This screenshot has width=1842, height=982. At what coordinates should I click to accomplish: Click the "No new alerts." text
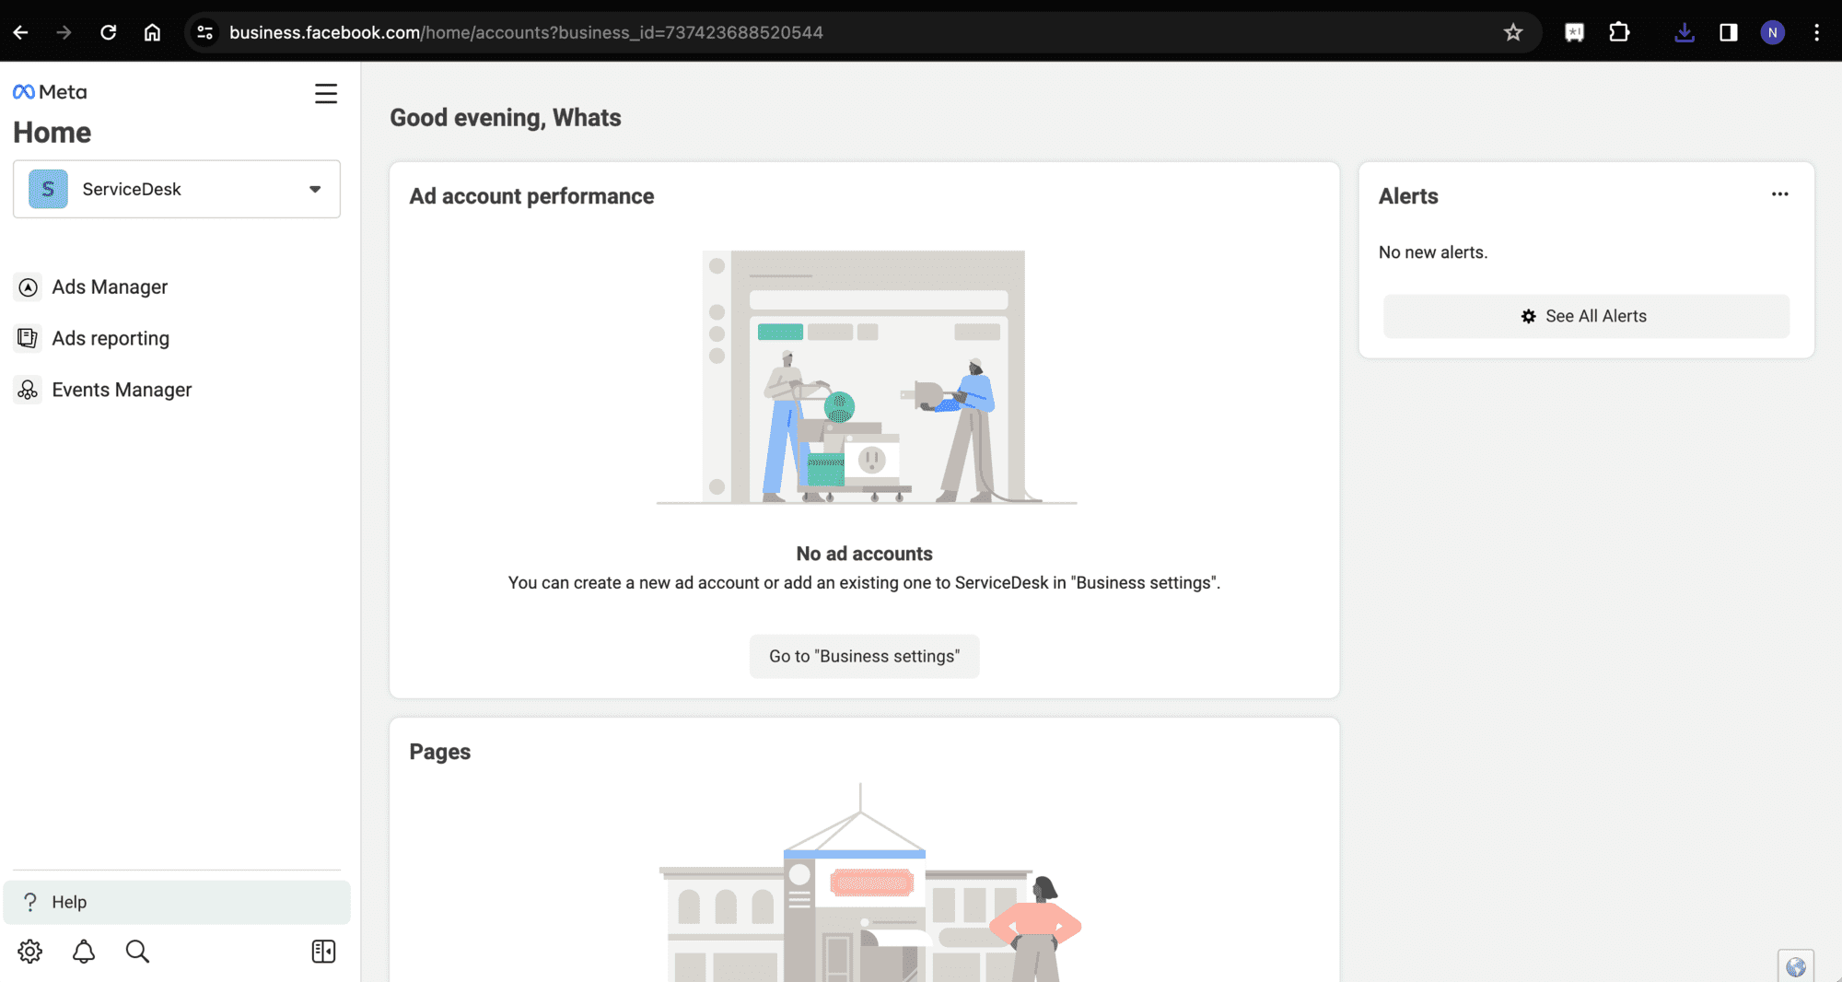pyautogui.click(x=1433, y=252)
